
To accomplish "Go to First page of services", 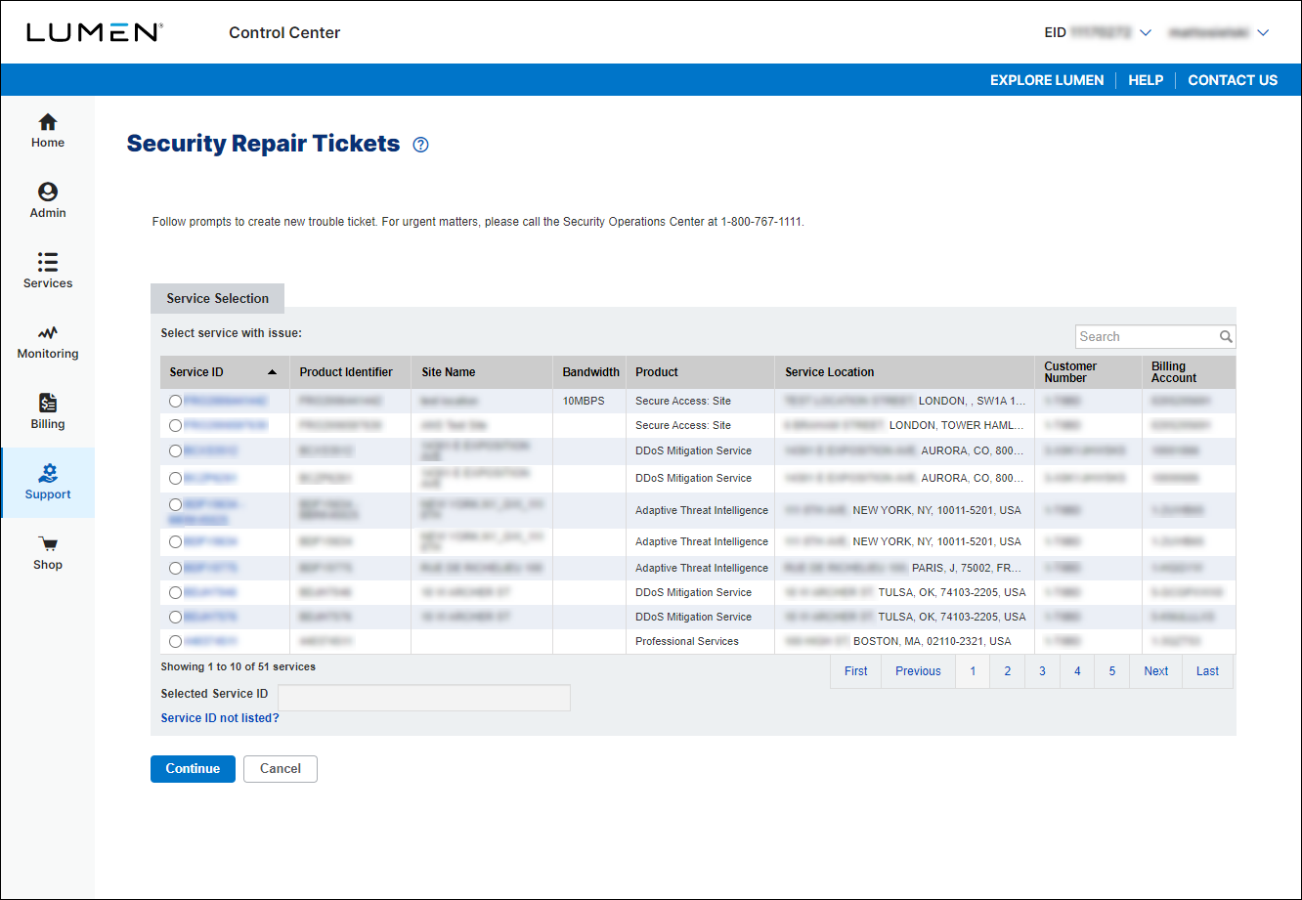I will tap(856, 671).
